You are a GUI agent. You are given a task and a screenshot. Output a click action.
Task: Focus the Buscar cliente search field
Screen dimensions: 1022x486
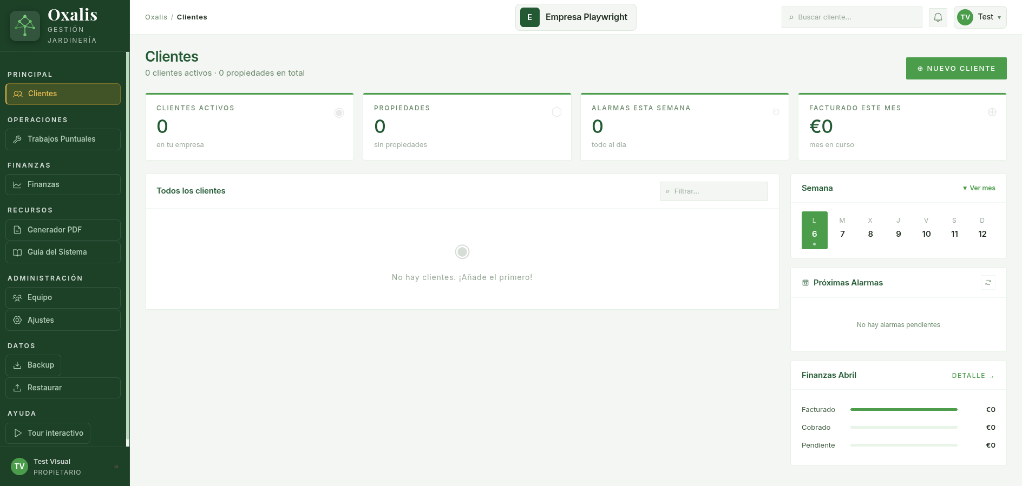pyautogui.click(x=851, y=17)
